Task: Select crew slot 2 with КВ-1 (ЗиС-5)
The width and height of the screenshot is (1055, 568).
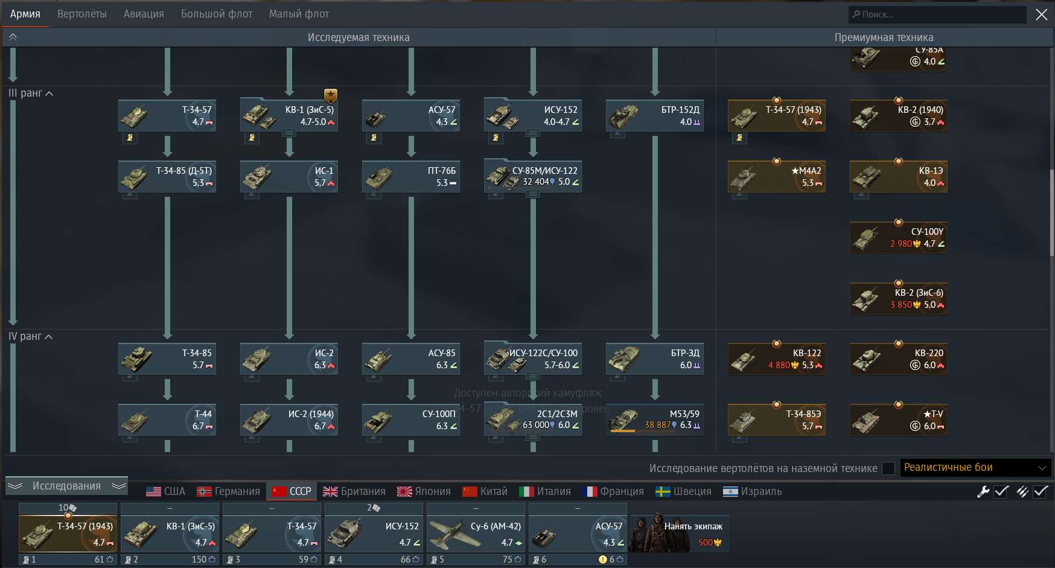Action: pyautogui.click(x=170, y=535)
